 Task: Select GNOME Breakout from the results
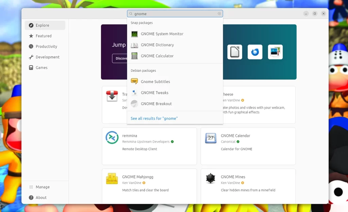pos(175,104)
